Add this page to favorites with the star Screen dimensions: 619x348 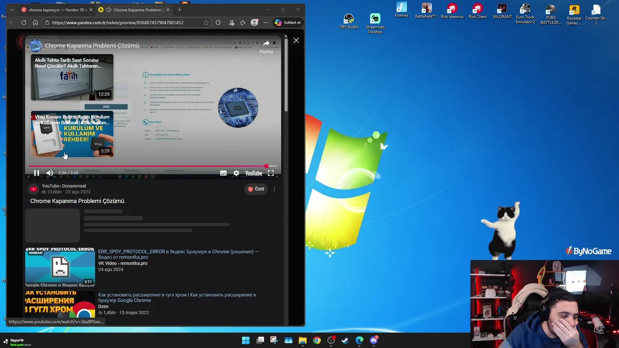(206, 22)
